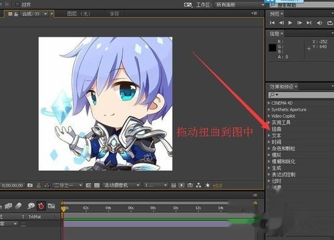Click the Play button in the preview panel
The height and width of the screenshot is (240, 334).
[290, 23]
